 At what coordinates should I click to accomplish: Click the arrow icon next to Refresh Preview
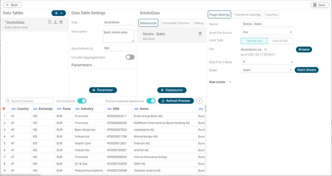click(199, 101)
